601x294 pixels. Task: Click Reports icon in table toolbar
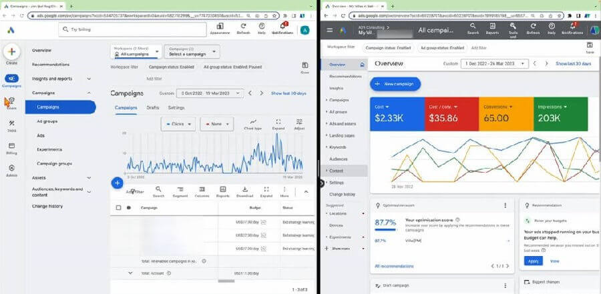[222, 189]
